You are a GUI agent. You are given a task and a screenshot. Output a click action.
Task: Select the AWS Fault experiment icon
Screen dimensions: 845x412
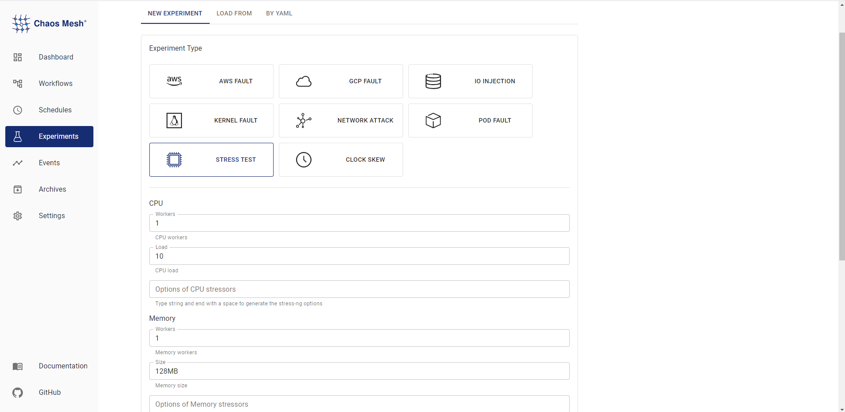point(174,81)
